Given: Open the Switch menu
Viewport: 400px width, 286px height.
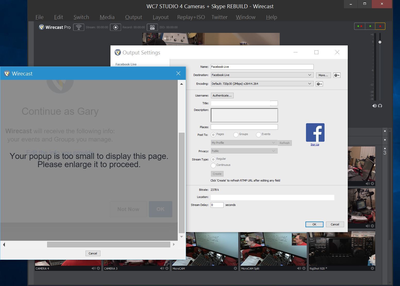Looking at the screenshot, I should pos(81,17).
